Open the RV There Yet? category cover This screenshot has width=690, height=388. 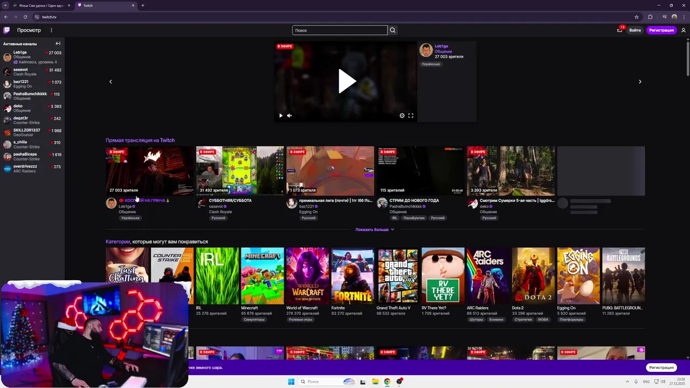tap(443, 275)
